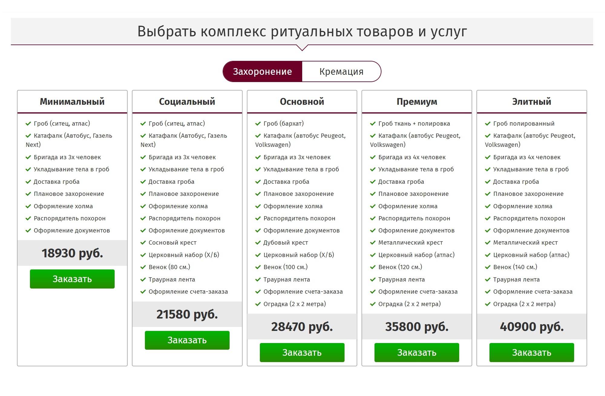
Task: Click checkmark next to Венок (80 см.)
Action: click(143, 267)
